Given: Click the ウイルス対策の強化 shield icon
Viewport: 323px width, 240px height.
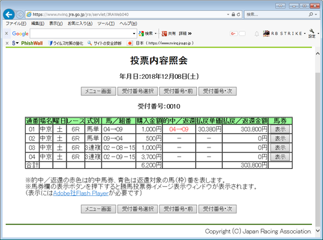Looking at the screenshot, I should tap(50, 43).
